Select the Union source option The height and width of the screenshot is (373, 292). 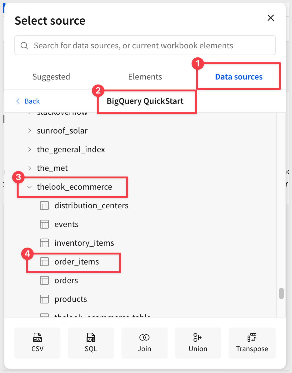[198, 338]
